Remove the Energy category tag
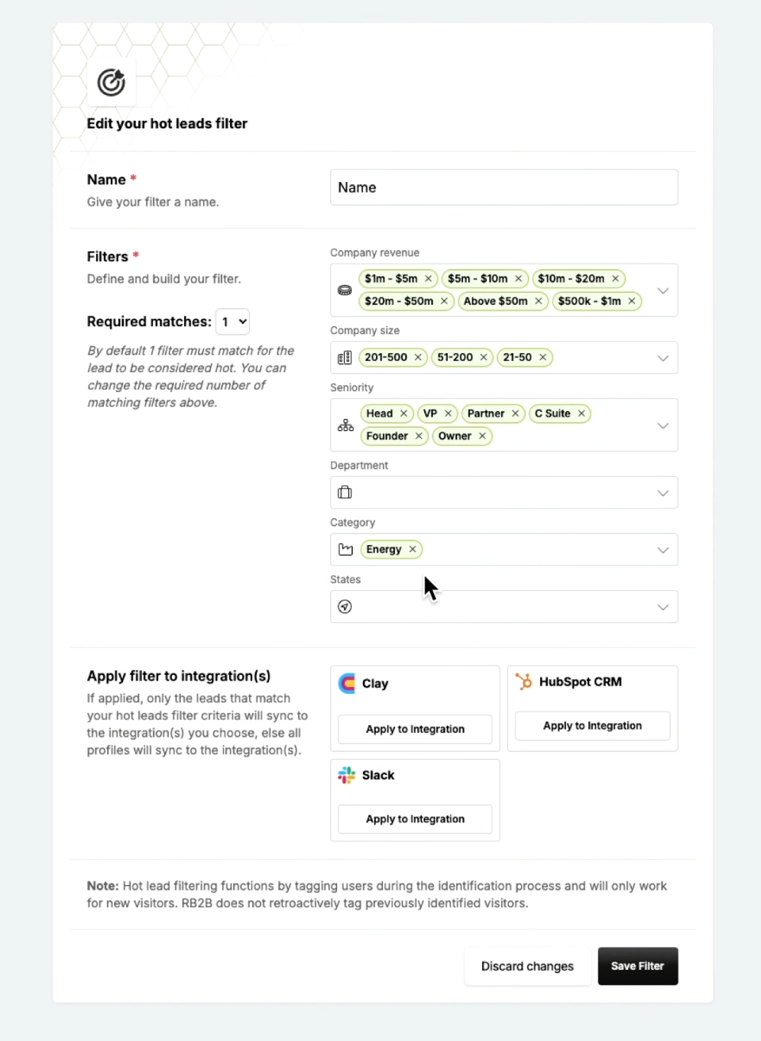The height and width of the screenshot is (1041, 761). (x=413, y=550)
